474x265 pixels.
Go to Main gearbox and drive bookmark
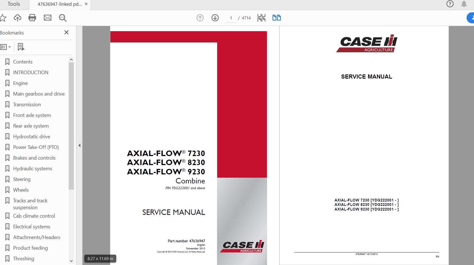pyautogui.click(x=39, y=94)
